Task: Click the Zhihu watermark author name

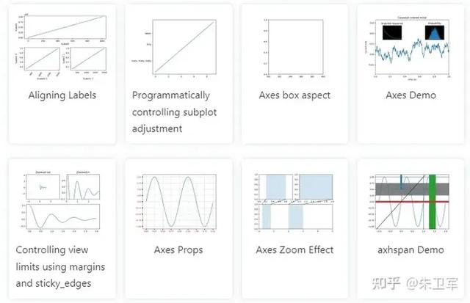Action: pyautogui.click(x=432, y=283)
